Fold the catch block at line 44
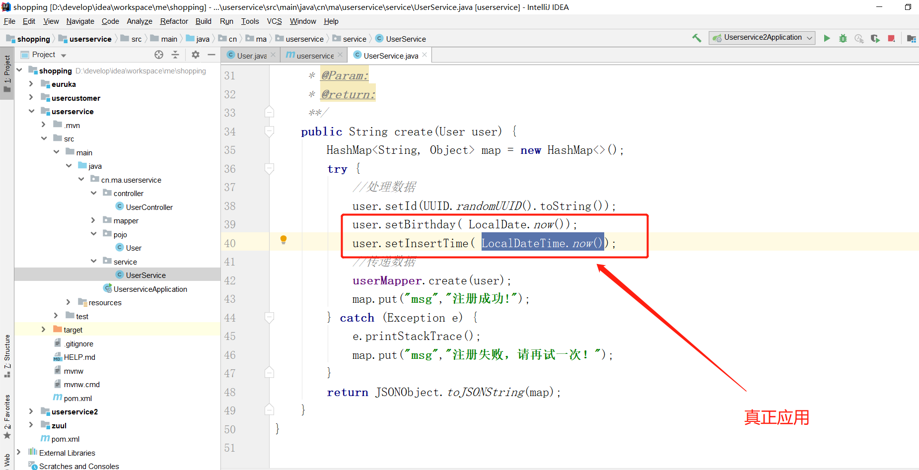The height and width of the screenshot is (470, 919). tap(269, 318)
